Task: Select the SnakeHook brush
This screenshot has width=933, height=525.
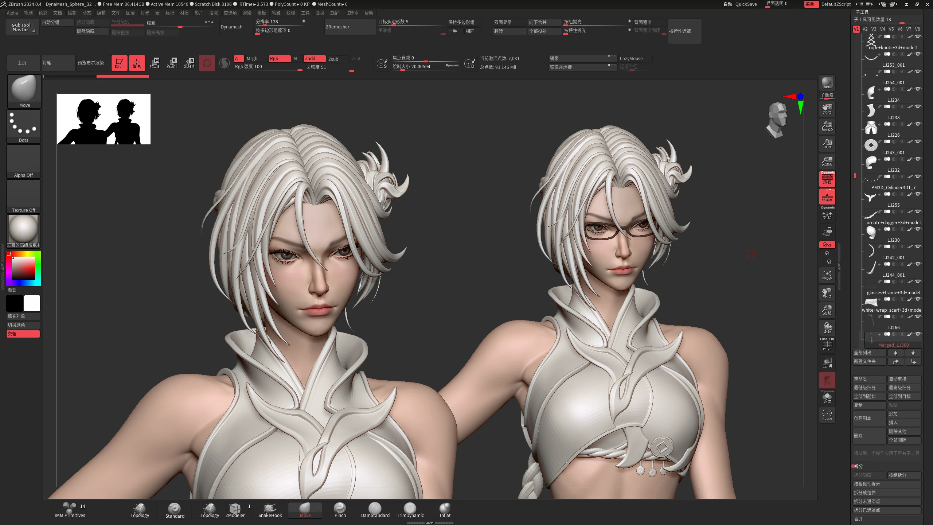Action: point(270,510)
